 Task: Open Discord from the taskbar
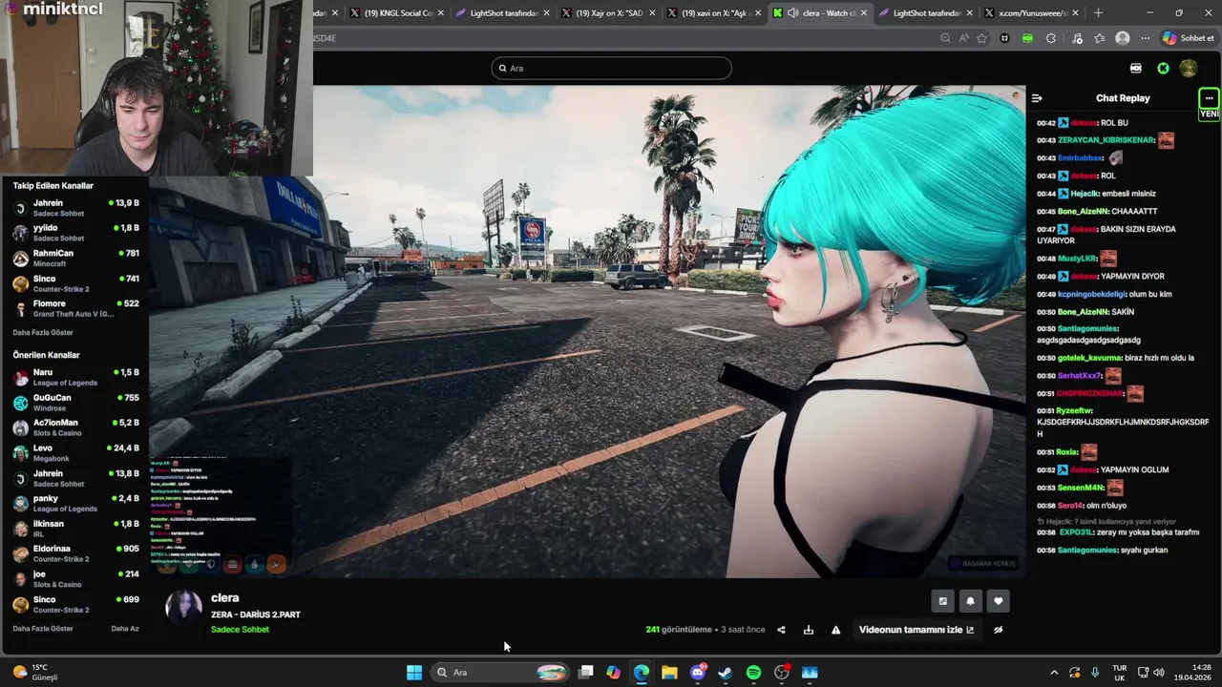pos(698,673)
